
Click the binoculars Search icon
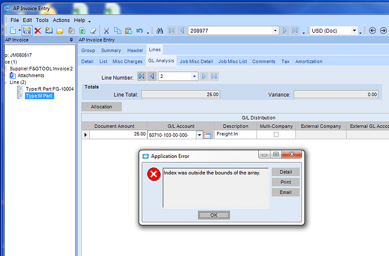(160, 31)
